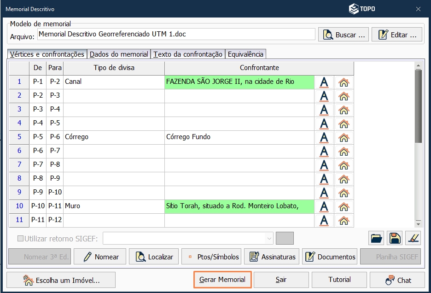Click the TOPO logo in the title bar
This screenshot has height=293, width=431.
[362, 9]
